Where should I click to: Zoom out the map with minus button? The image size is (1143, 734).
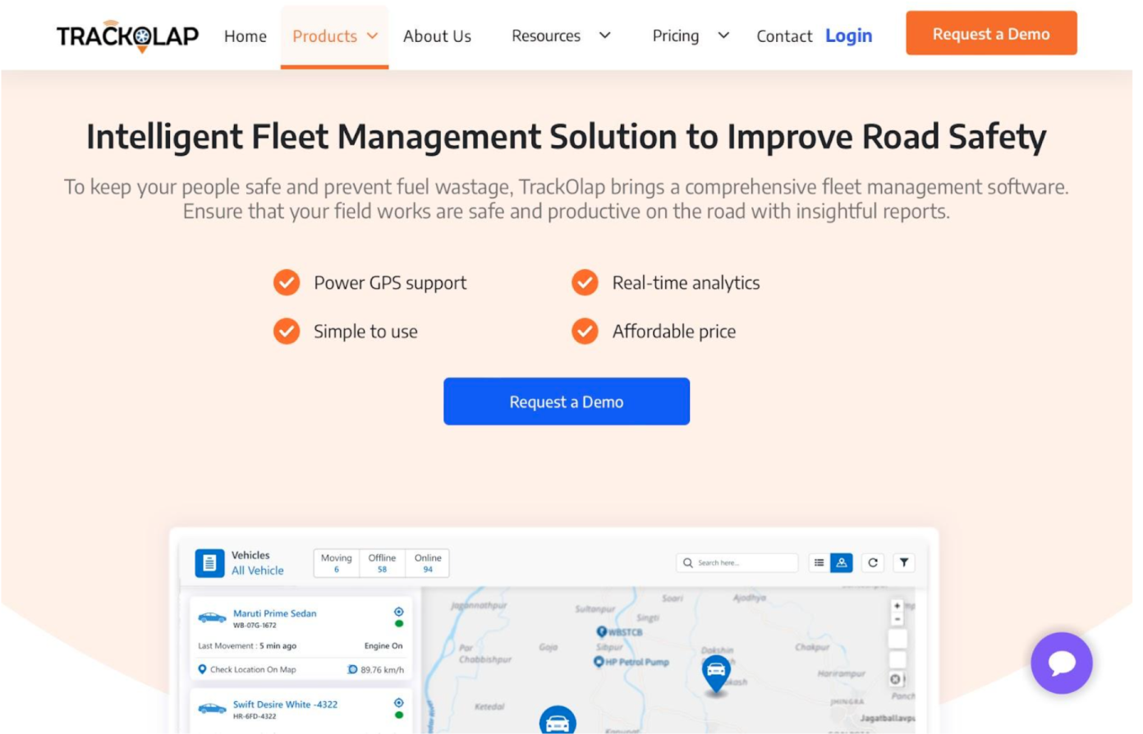coord(897,619)
